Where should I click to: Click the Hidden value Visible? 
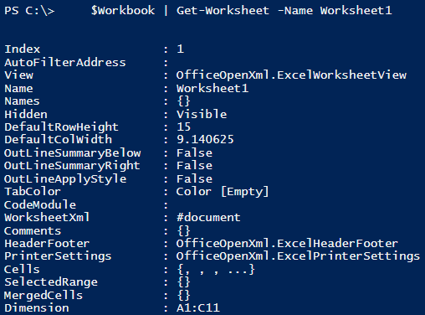click(x=202, y=114)
